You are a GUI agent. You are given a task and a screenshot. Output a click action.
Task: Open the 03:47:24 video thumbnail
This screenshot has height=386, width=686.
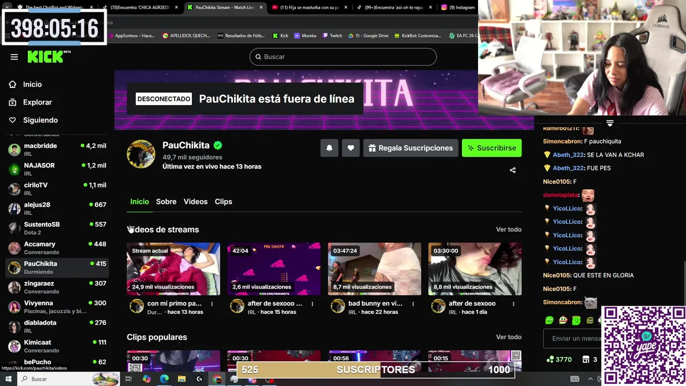tap(375, 269)
